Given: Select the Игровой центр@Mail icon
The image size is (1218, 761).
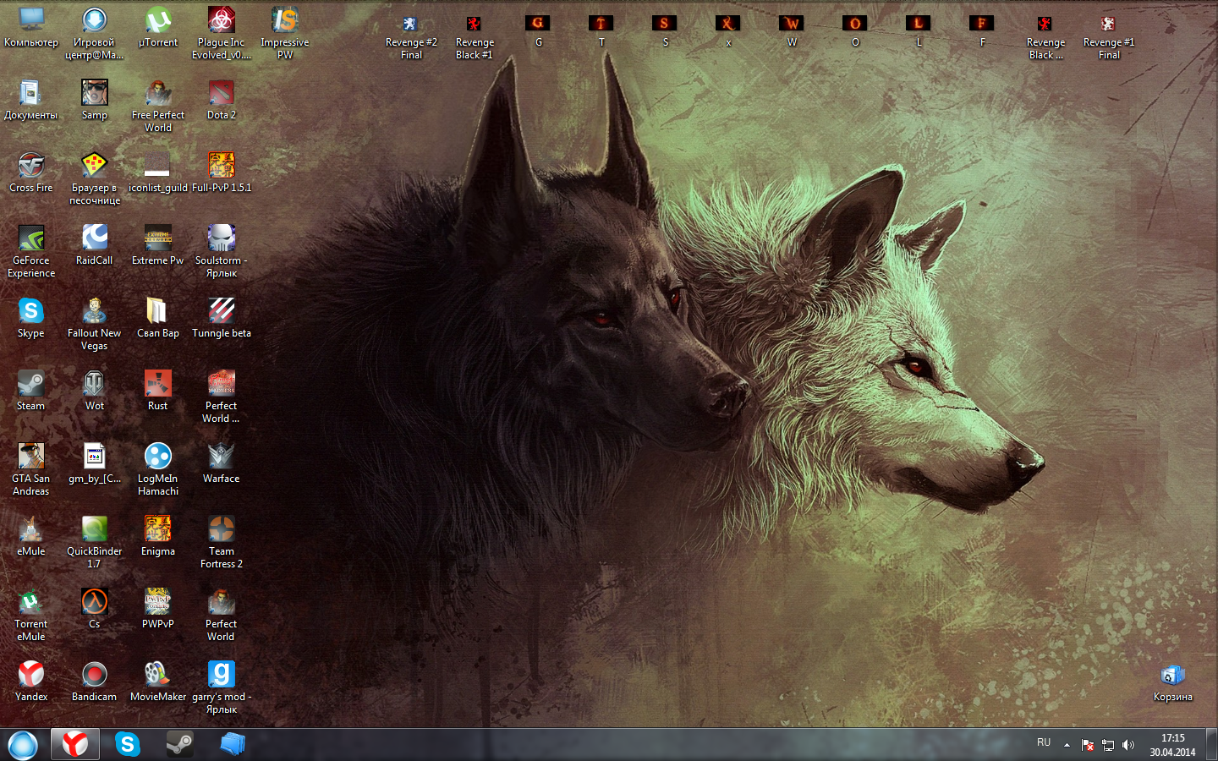Looking at the screenshot, I should pos(94,32).
